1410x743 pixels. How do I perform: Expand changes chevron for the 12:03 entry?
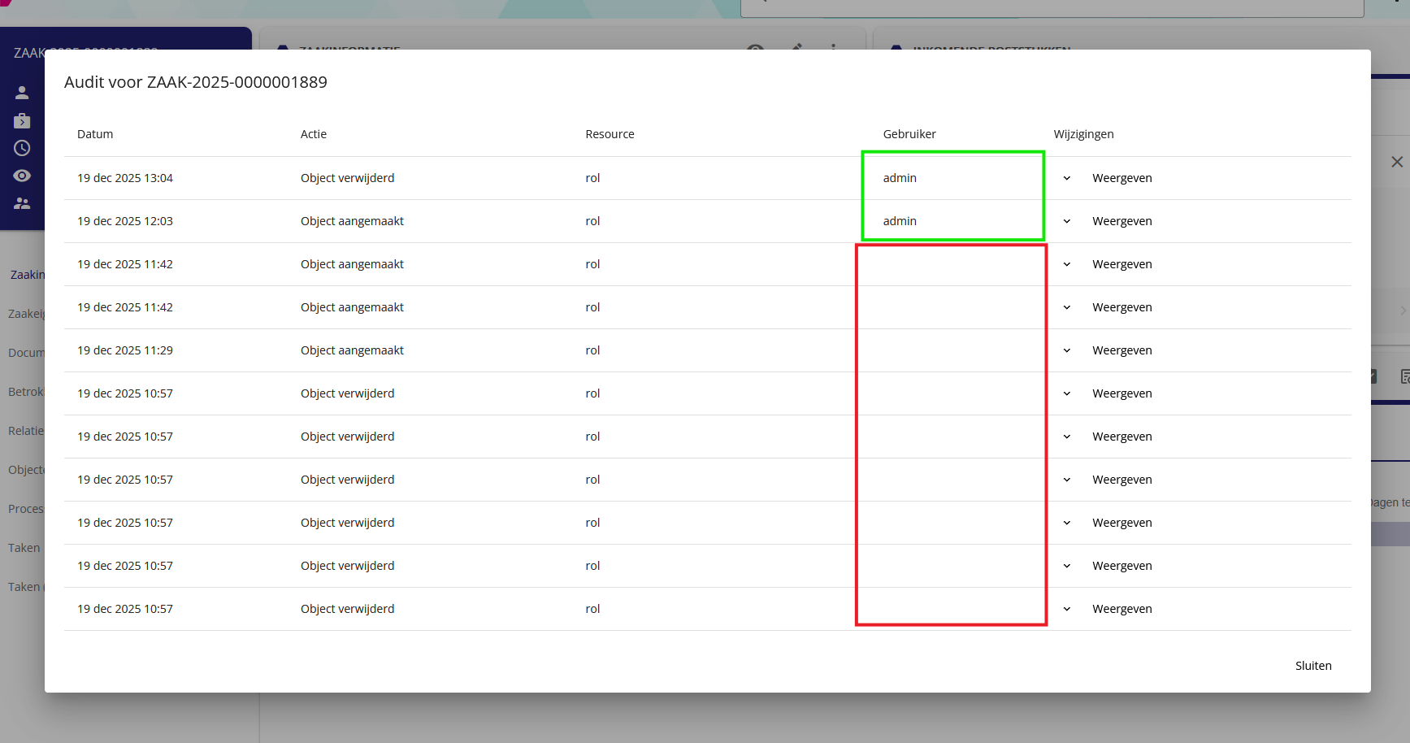(1067, 221)
